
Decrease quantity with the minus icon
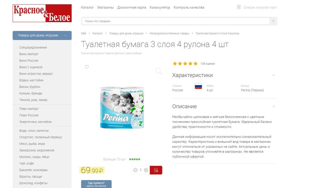coord(135,170)
